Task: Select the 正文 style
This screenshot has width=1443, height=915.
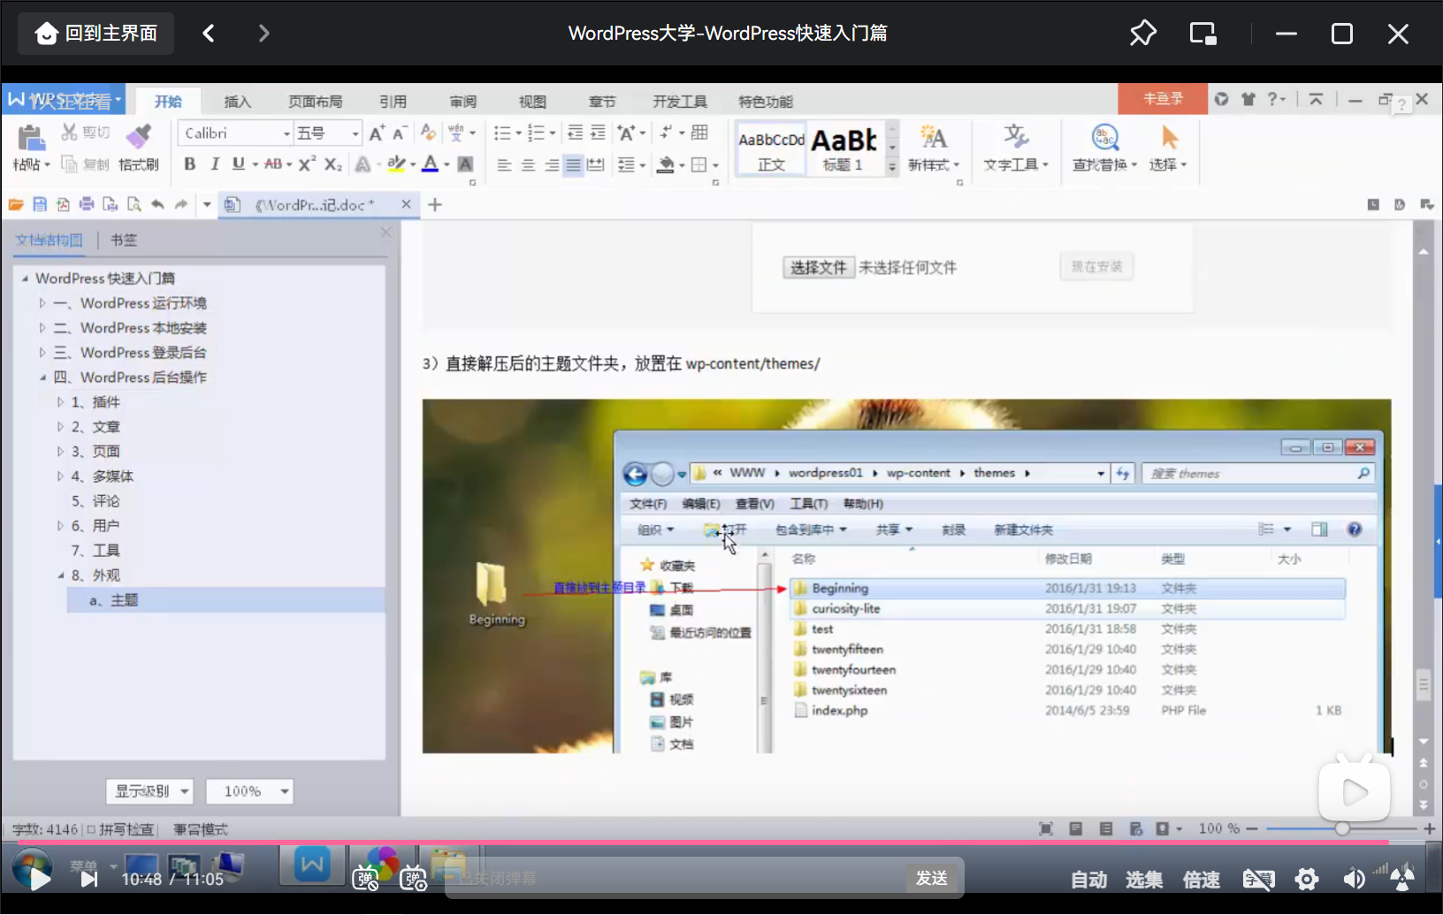Action: click(771, 149)
